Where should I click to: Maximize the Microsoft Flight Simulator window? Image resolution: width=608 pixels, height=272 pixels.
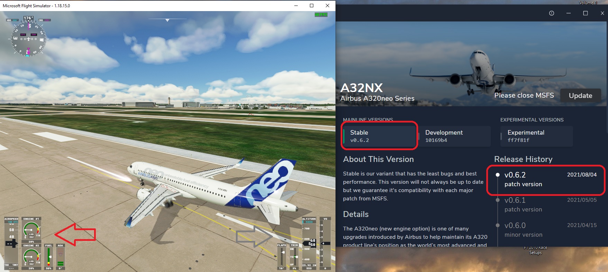tap(312, 6)
